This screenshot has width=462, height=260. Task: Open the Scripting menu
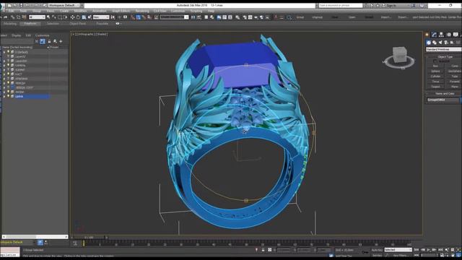(196, 11)
